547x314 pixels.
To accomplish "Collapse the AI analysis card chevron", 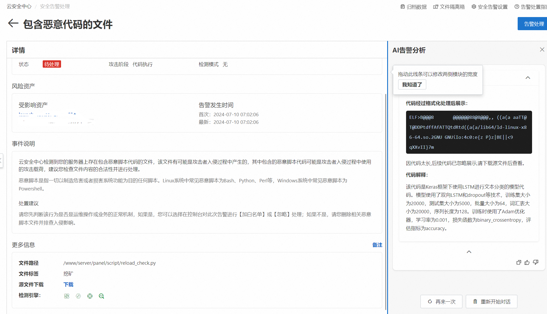I will [x=528, y=78].
